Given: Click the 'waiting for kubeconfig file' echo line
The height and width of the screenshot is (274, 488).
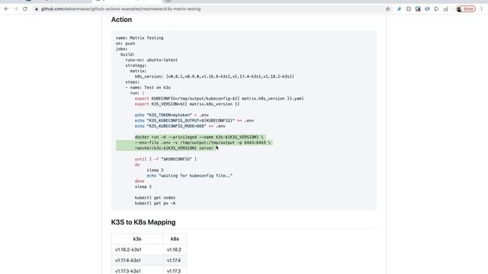Looking at the screenshot, I should tap(190, 176).
